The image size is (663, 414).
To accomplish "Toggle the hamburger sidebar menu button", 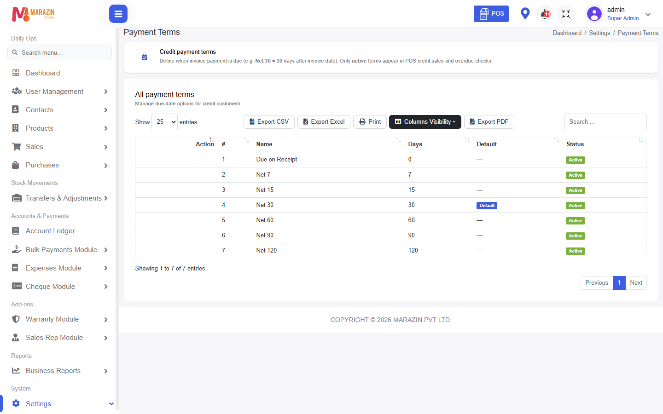I will [x=118, y=14].
